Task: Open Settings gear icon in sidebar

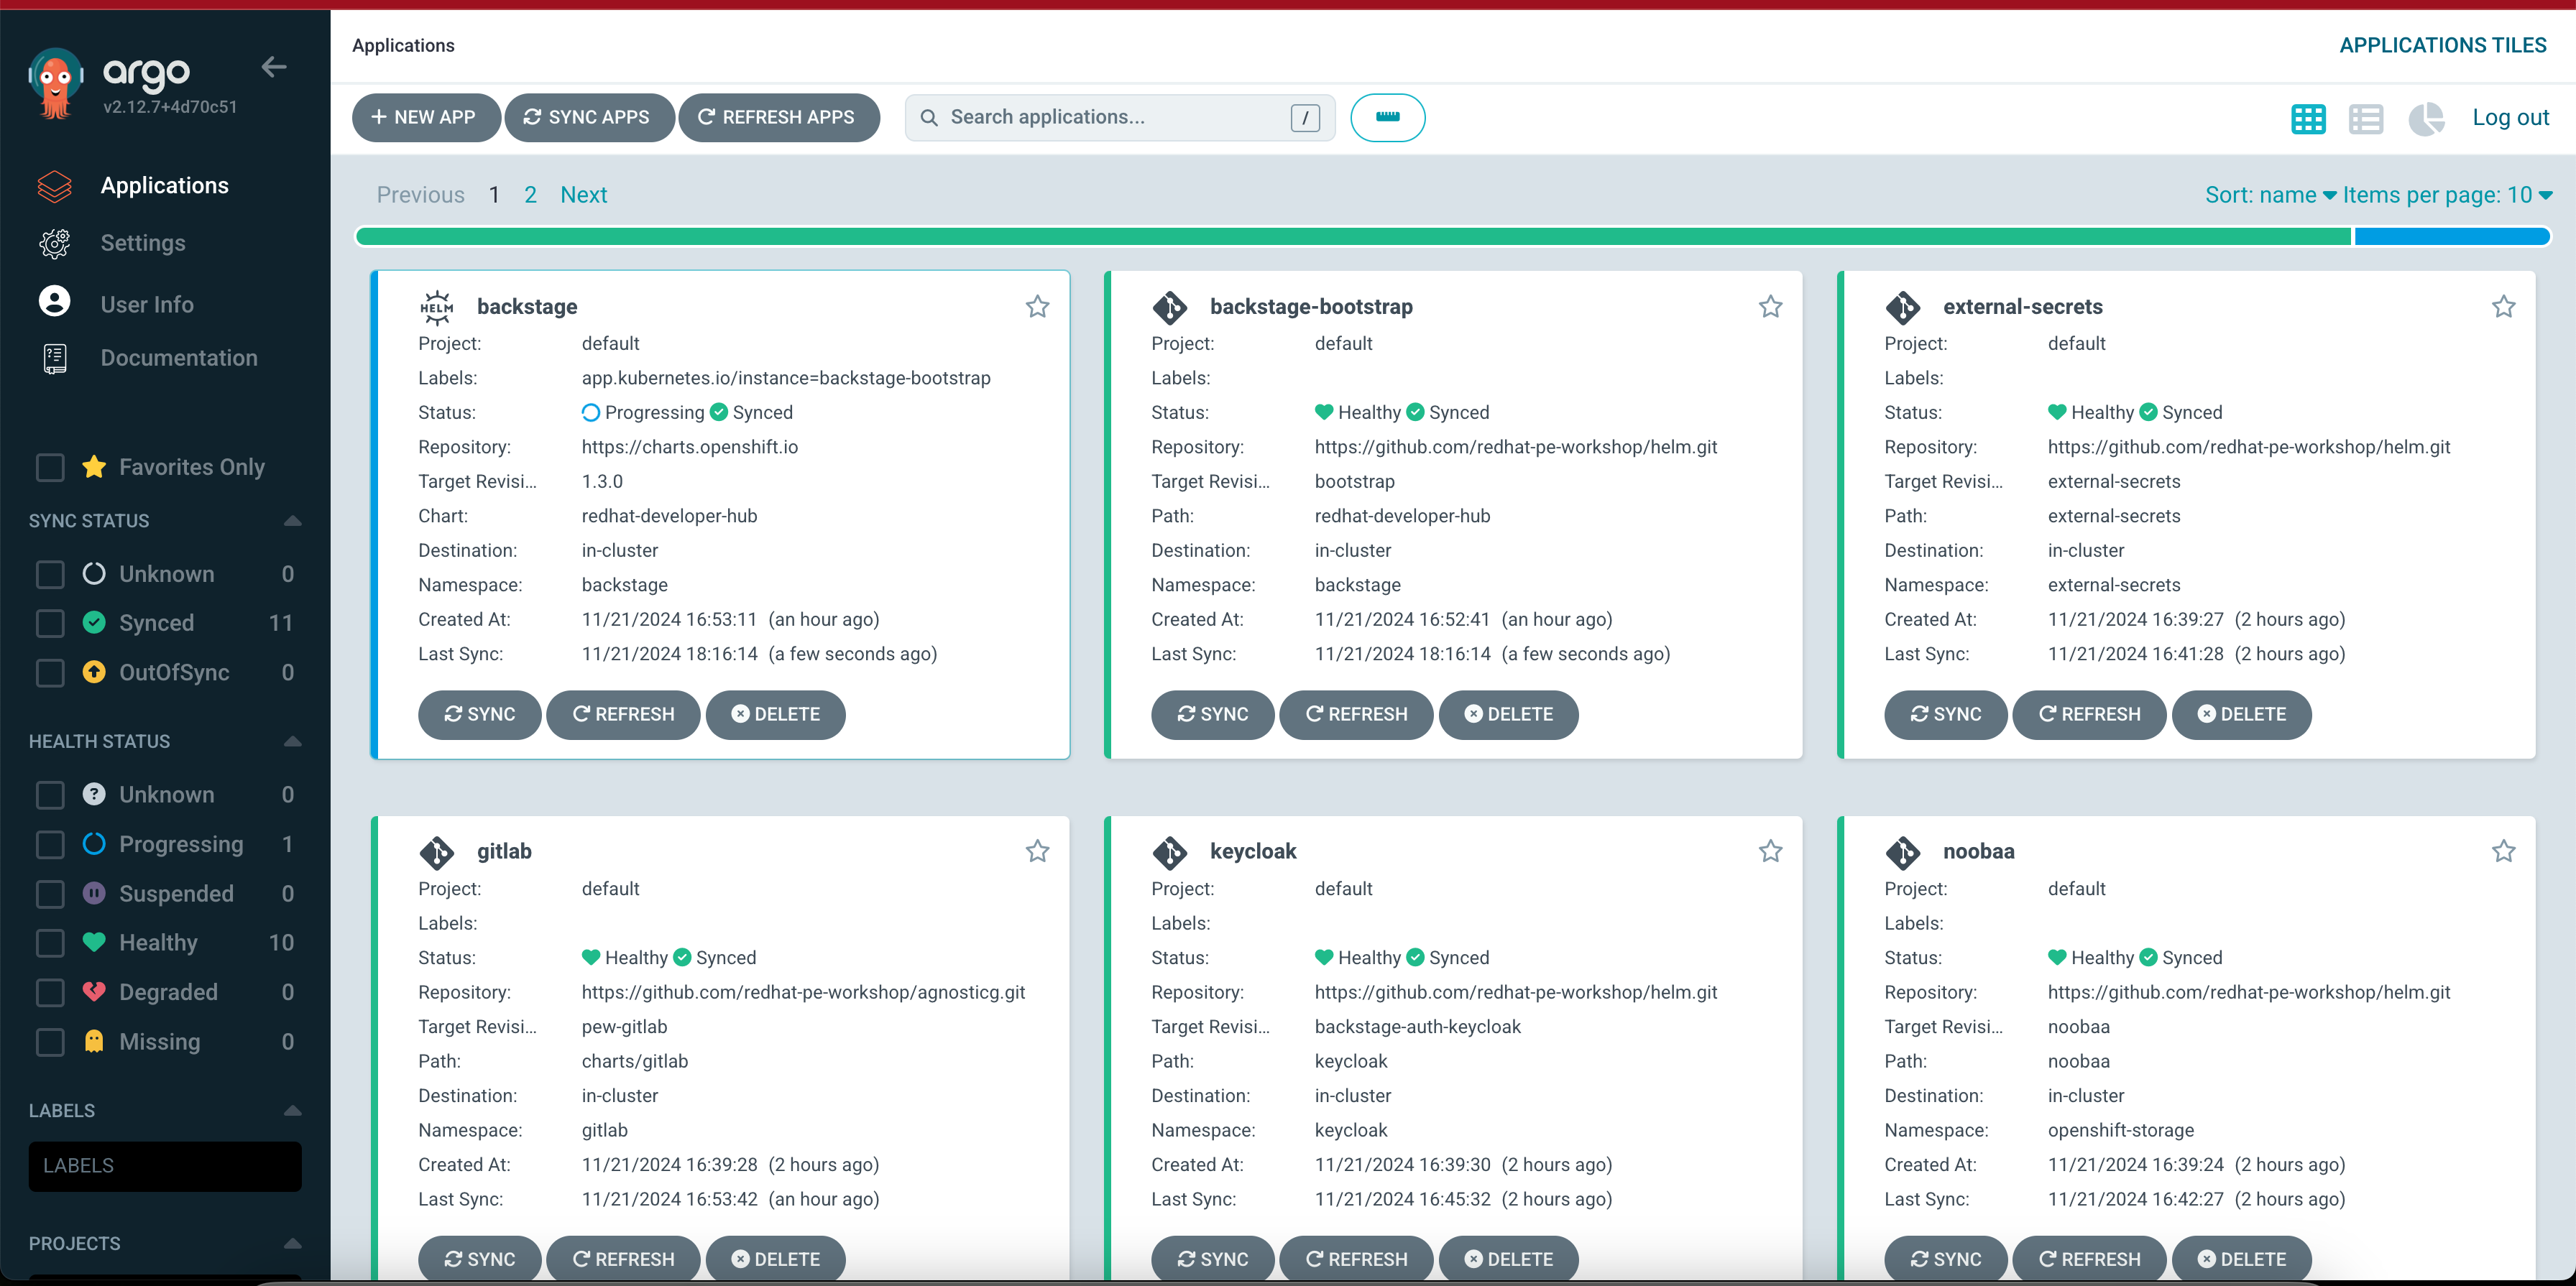Action: (x=54, y=244)
